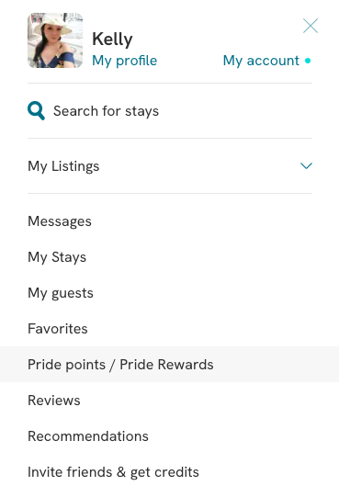The width and height of the screenshot is (339, 497).
Task: Select the My Stays menu item
Action: (x=57, y=257)
